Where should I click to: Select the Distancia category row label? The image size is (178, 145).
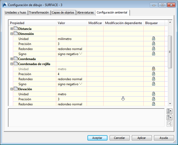click(x=25, y=29)
